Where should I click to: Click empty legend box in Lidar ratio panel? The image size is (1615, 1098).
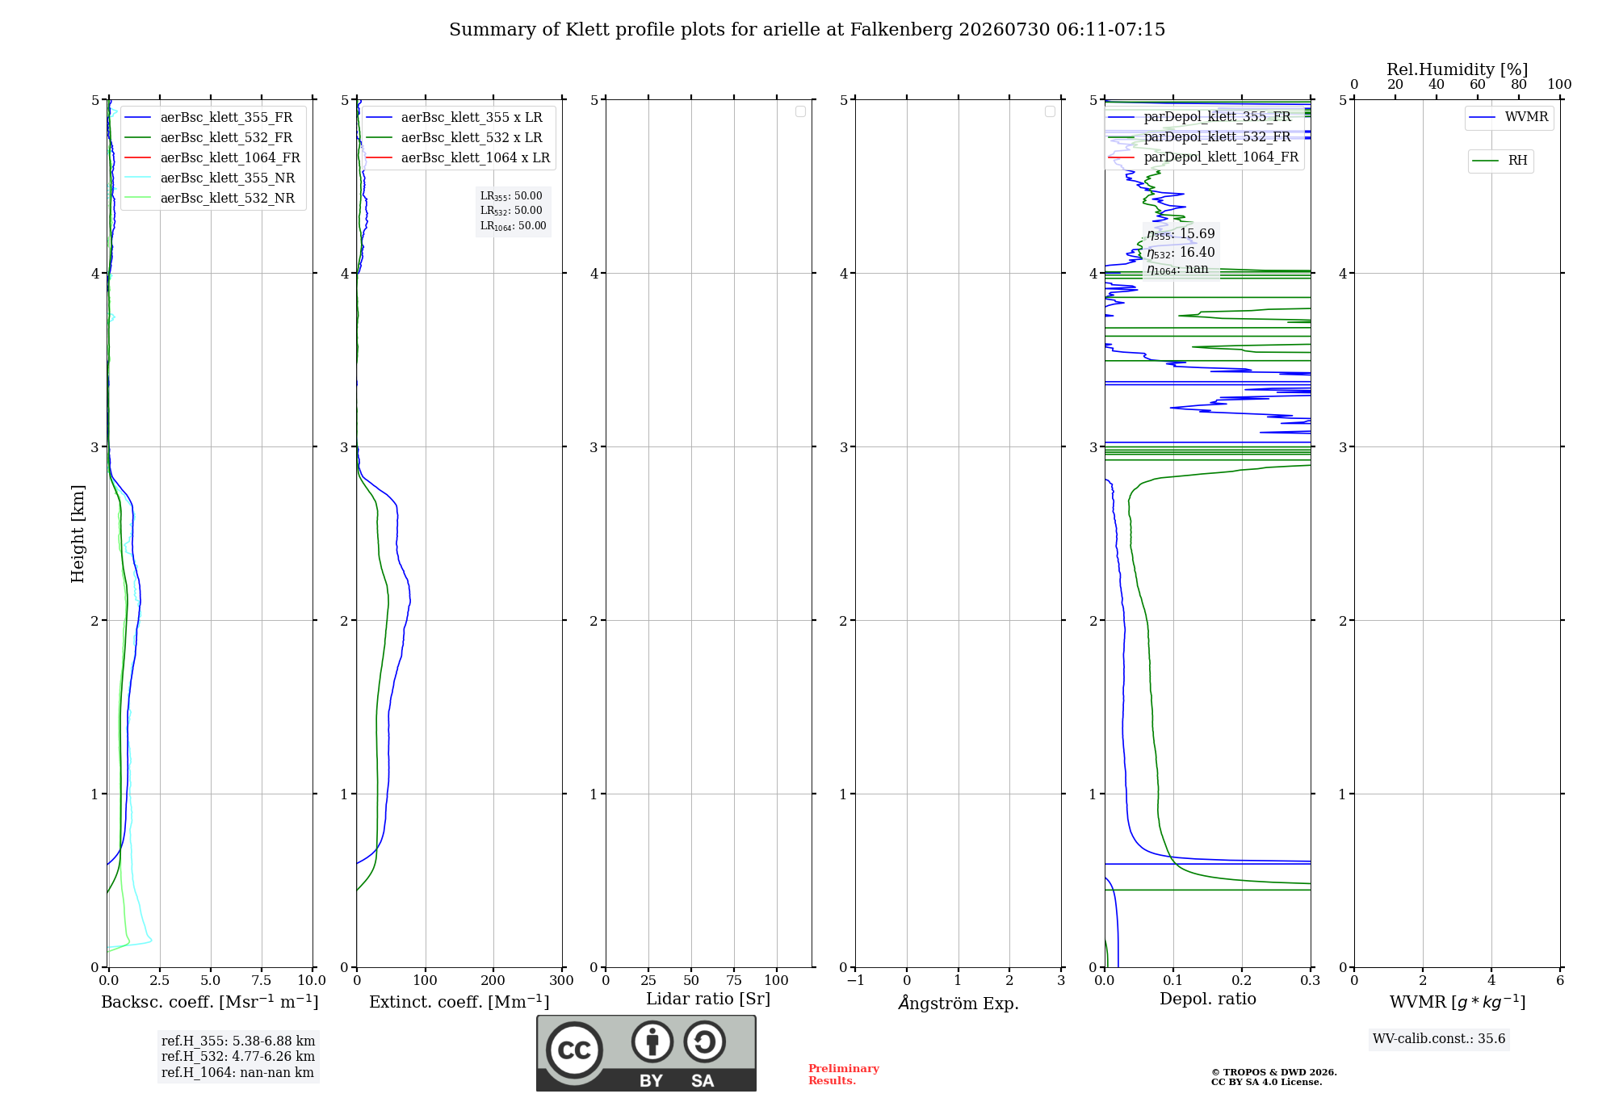(x=801, y=111)
